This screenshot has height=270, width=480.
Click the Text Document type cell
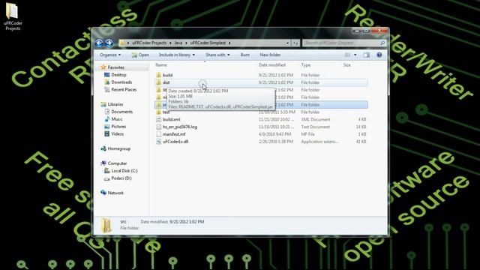[x=315, y=127]
